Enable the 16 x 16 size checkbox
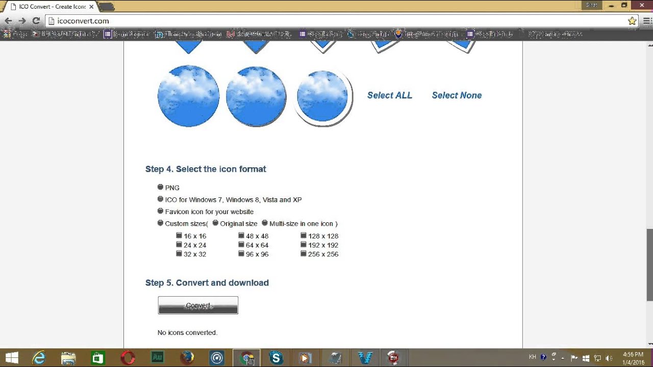 tap(179, 235)
